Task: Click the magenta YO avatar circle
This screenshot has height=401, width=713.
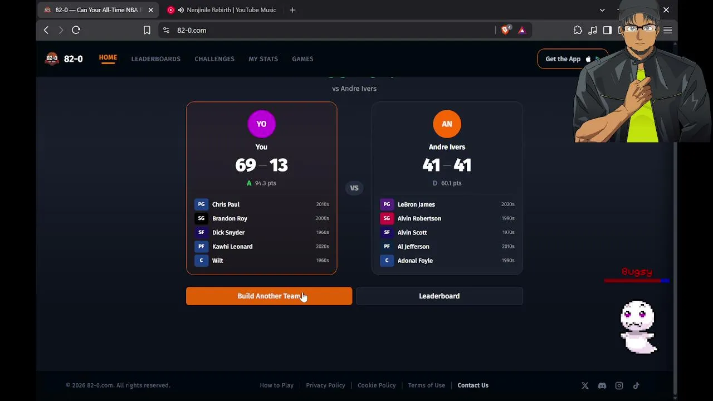Action: click(261, 124)
